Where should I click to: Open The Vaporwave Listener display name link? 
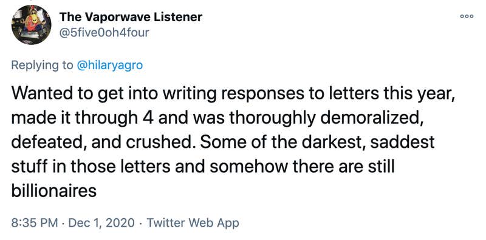coord(131,17)
